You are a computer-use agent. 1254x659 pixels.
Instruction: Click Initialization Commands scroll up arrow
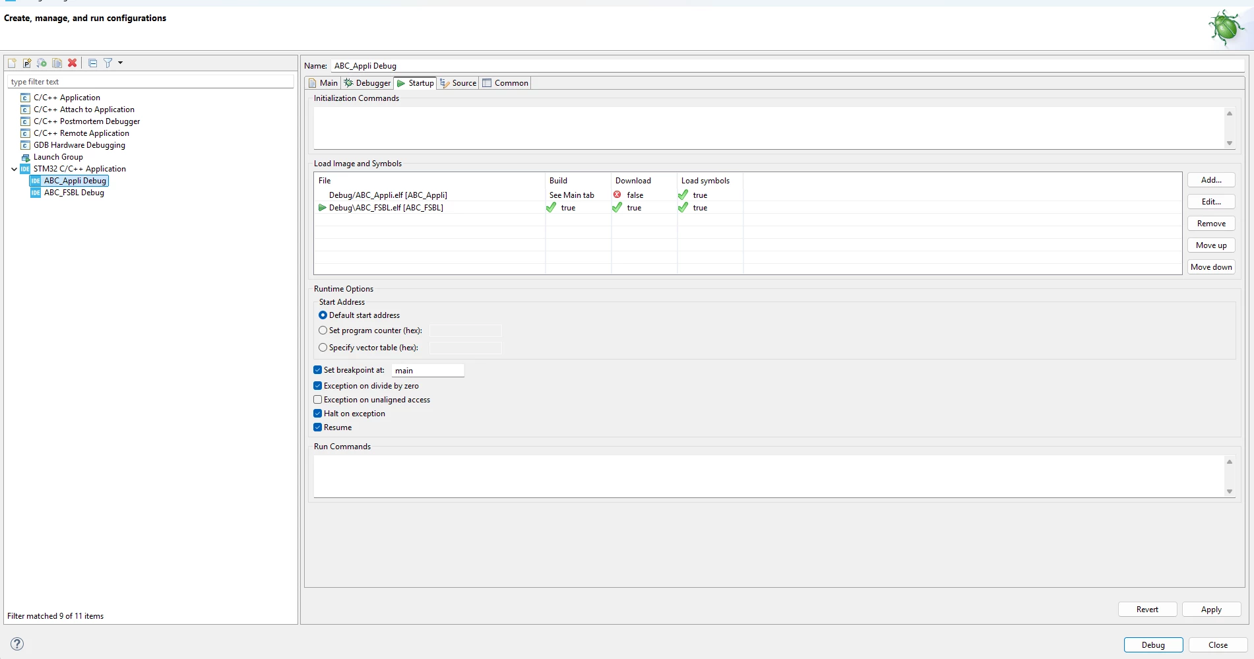[x=1230, y=113]
